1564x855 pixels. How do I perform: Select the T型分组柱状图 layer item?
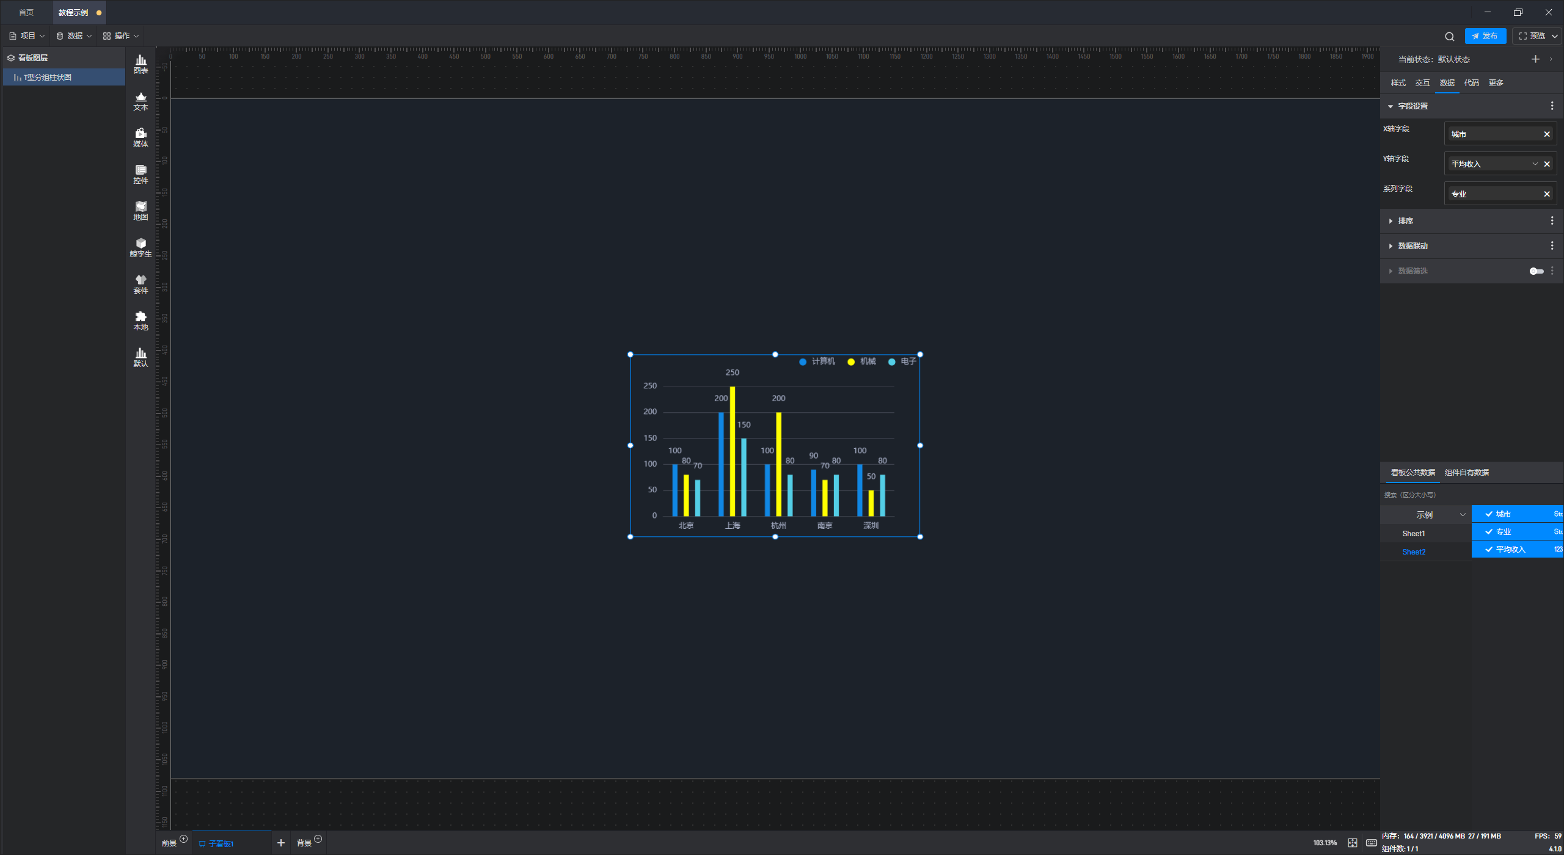click(64, 78)
